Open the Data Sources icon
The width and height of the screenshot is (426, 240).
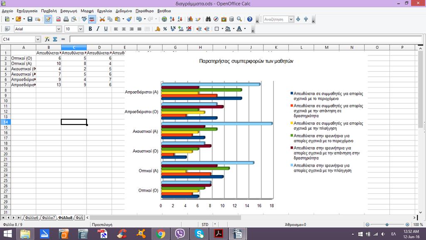231,19
